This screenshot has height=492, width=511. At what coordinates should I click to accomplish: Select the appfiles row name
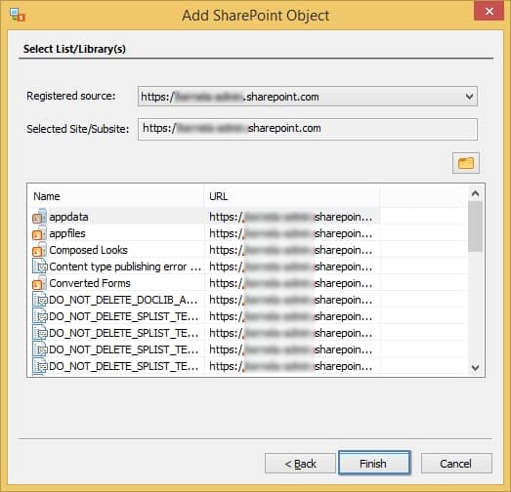(x=67, y=233)
